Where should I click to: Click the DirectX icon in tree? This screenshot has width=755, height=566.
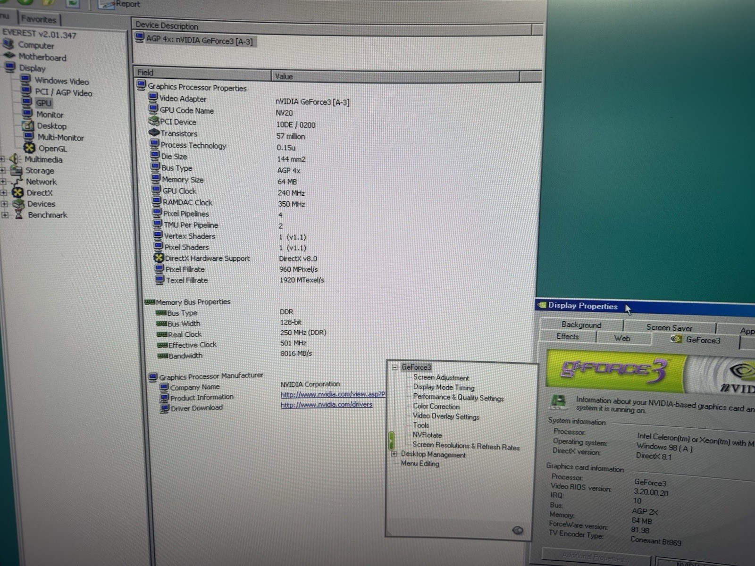click(17, 192)
